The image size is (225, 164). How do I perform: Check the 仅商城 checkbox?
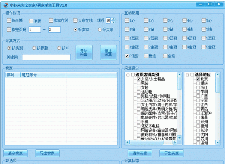[9, 20]
